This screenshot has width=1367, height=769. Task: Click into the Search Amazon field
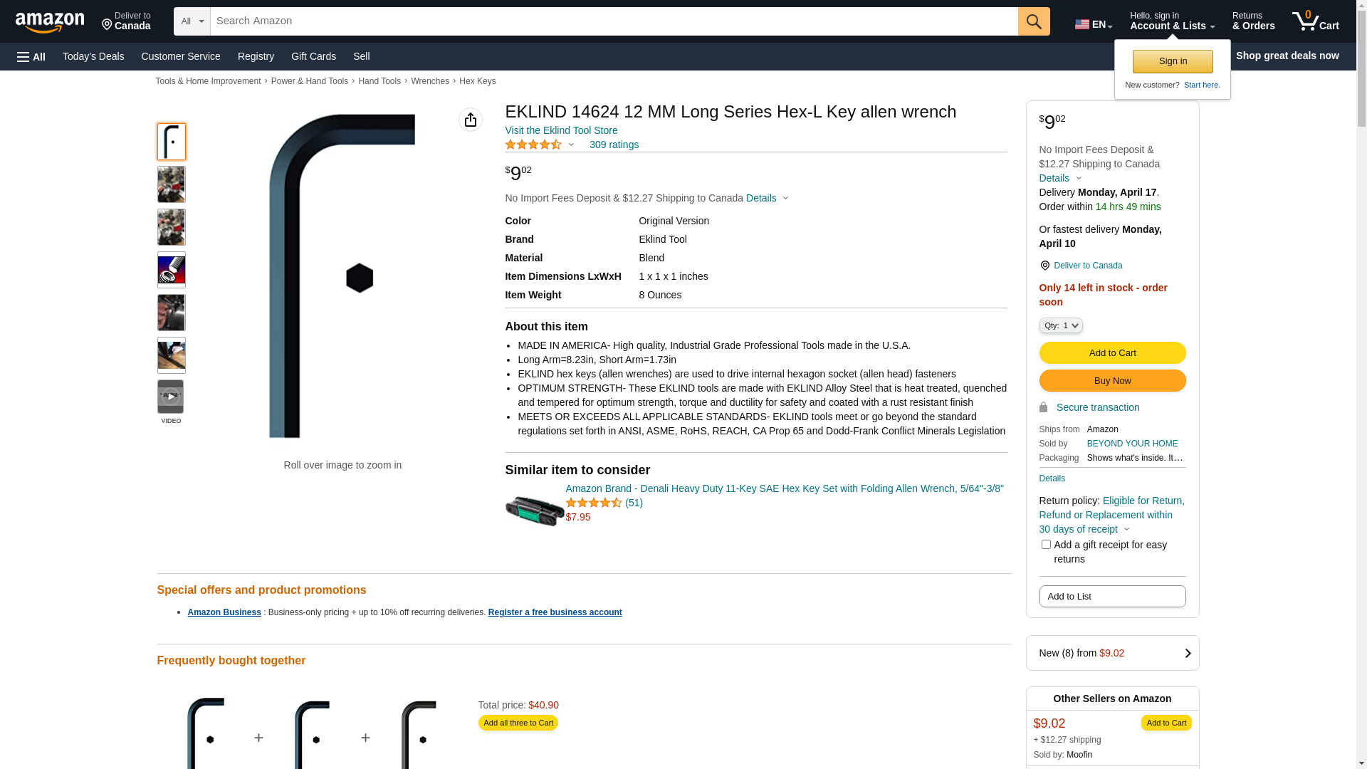[x=614, y=21]
